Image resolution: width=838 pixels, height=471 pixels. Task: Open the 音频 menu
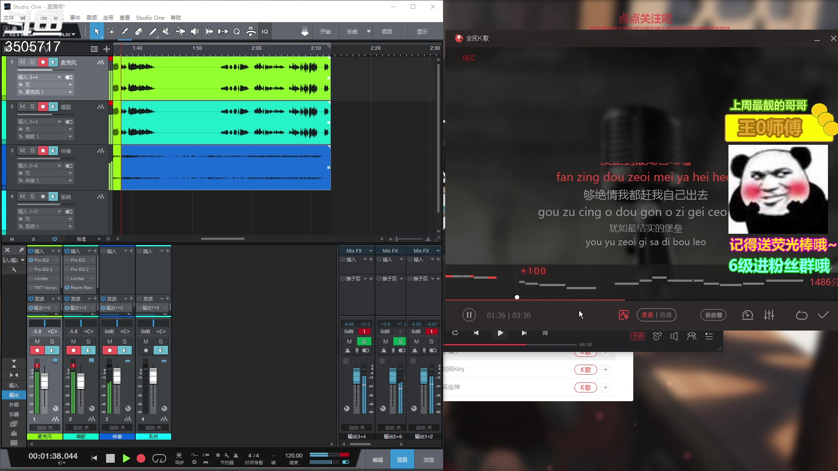92,17
